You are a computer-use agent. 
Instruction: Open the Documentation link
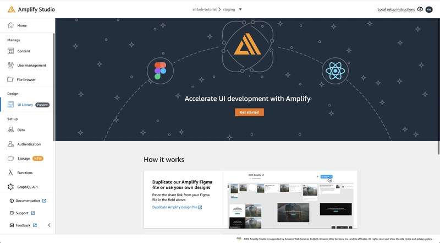(x=28, y=201)
